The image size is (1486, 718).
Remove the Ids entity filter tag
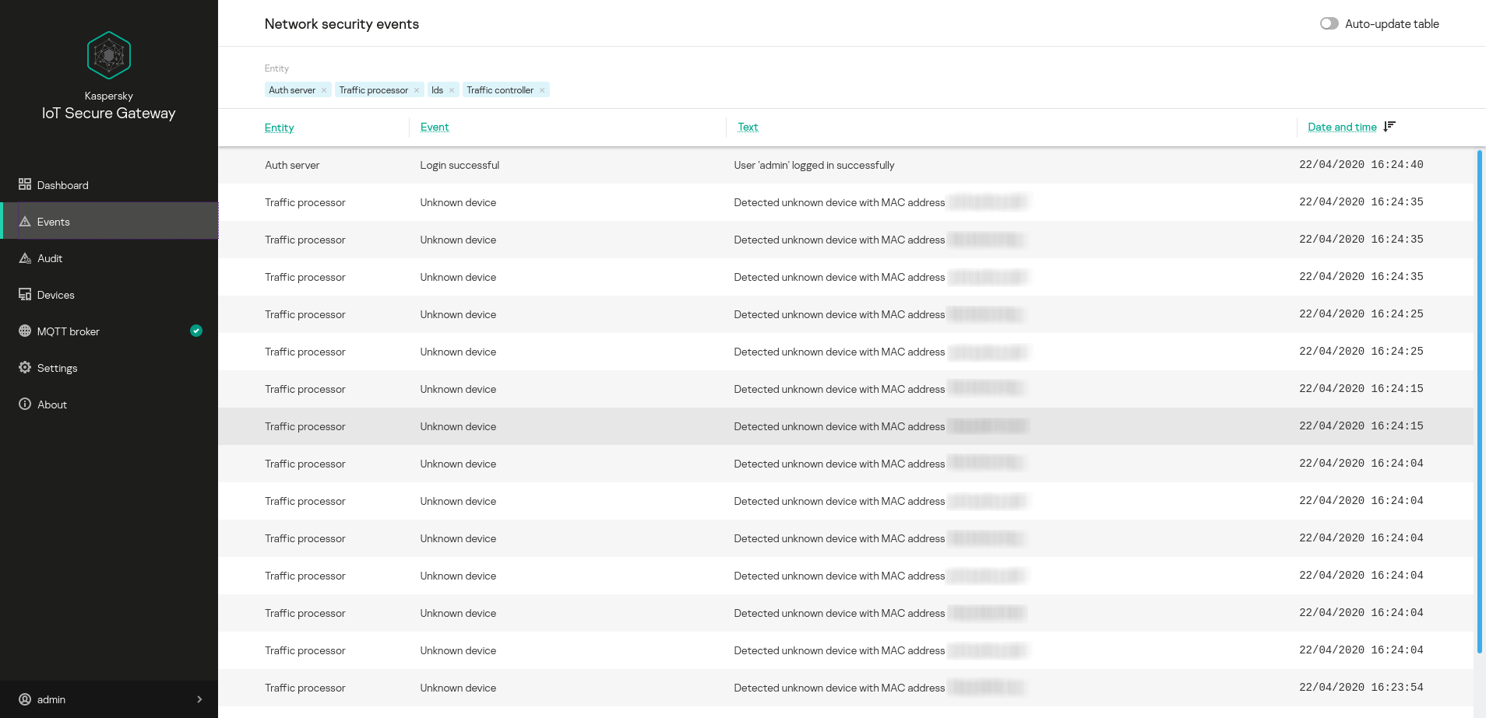[452, 90]
